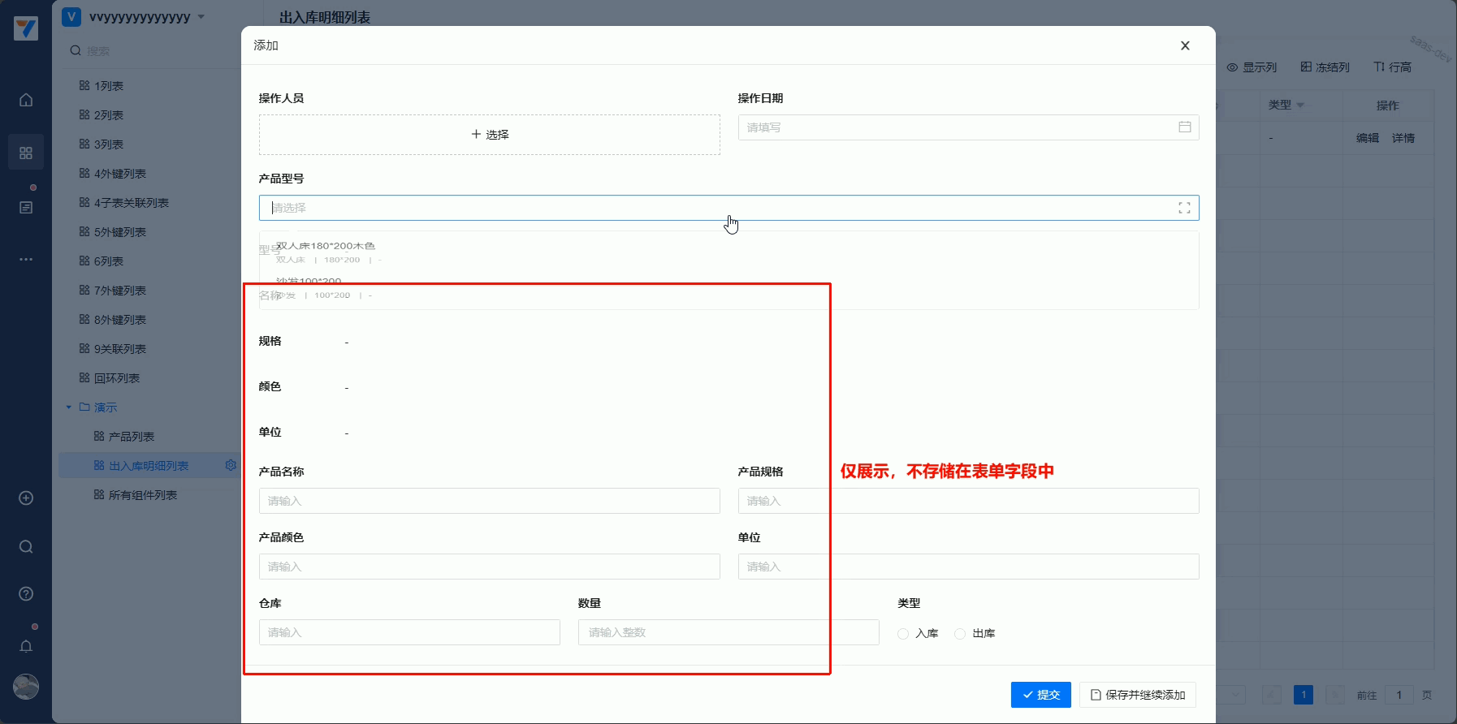Open settings gear beside 出入库明细列表
Viewport: 1457px width, 724px height.
point(231,465)
